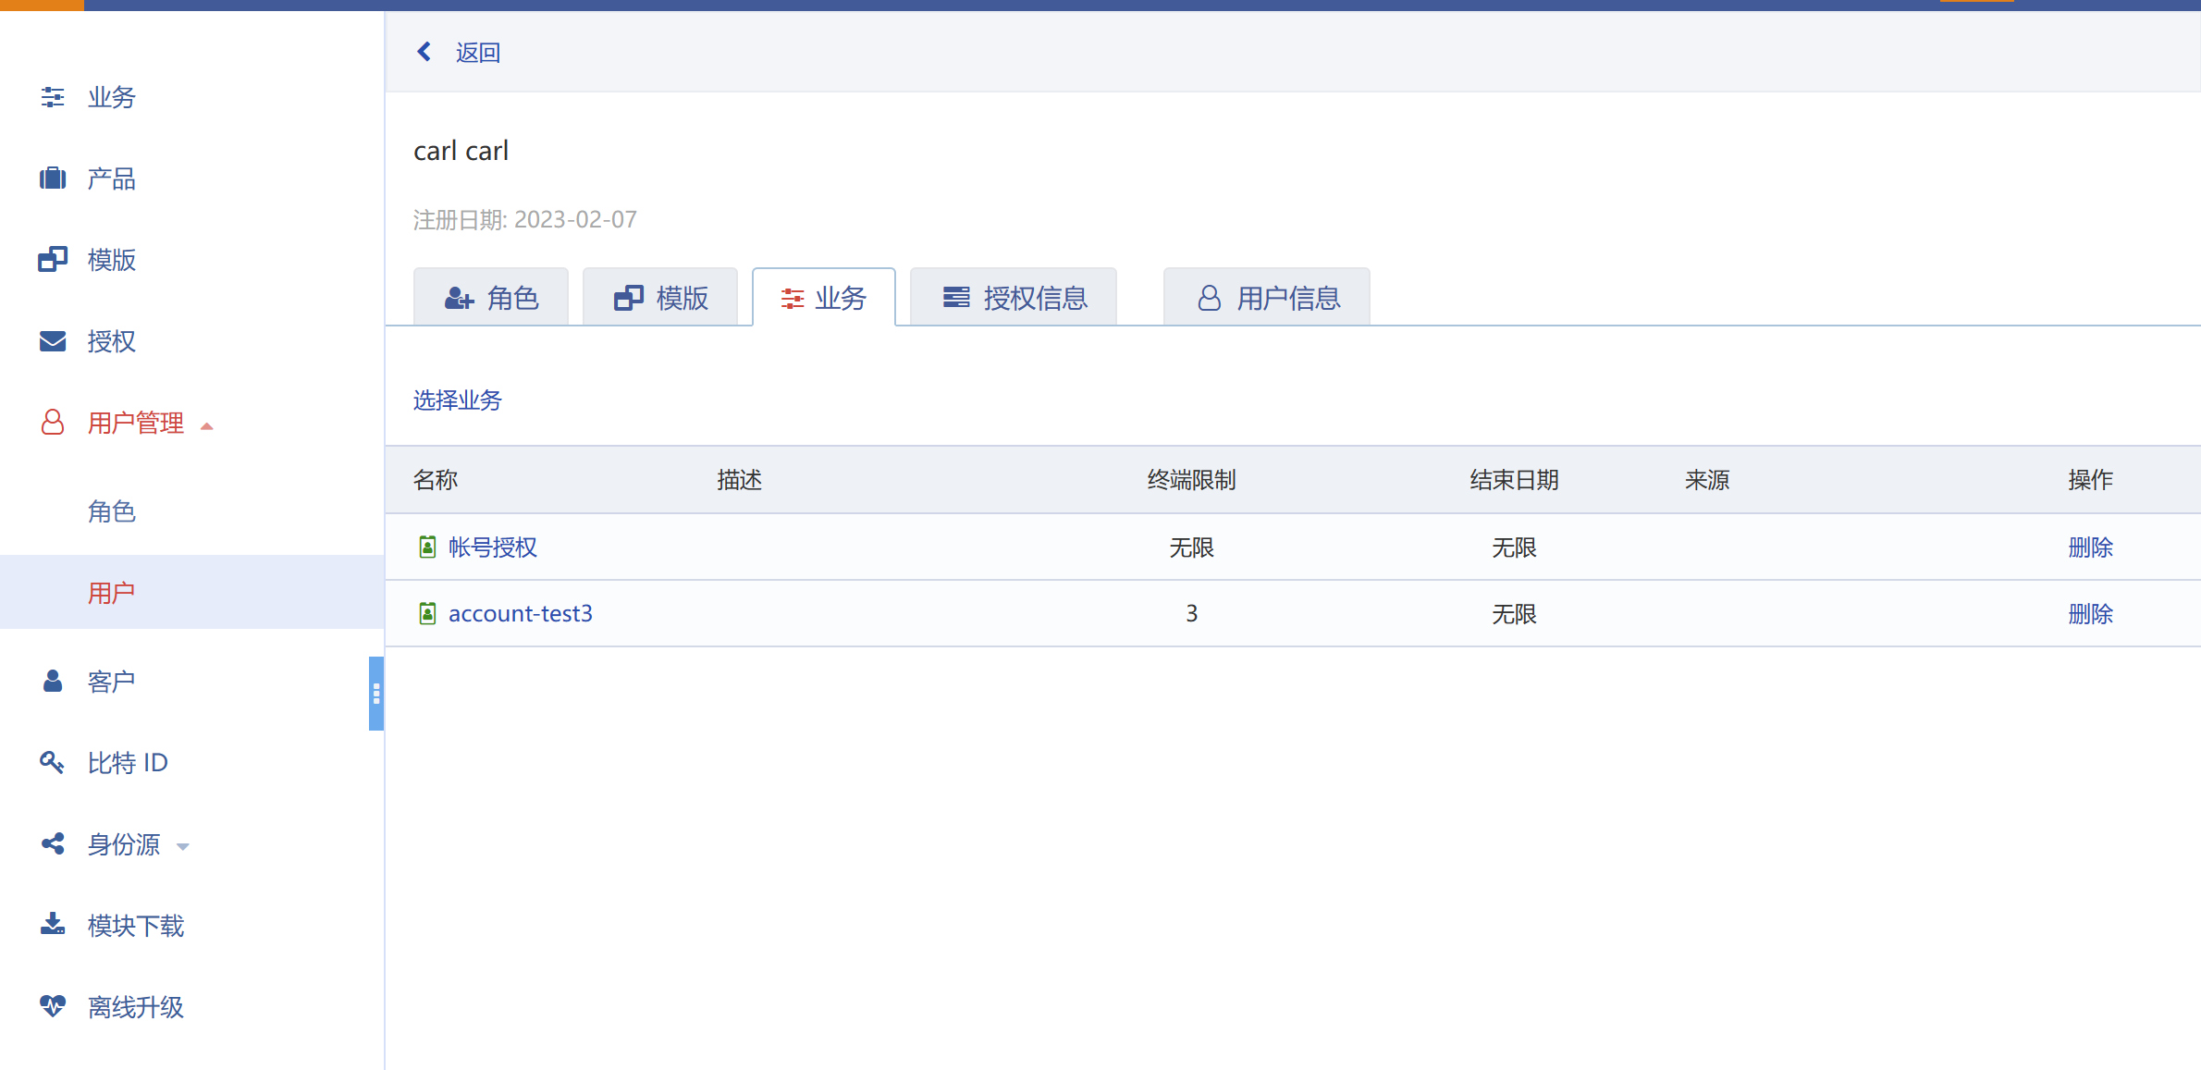Click the 终端限制 column header
2201x1070 pixels.
(x=1192, y=480)
